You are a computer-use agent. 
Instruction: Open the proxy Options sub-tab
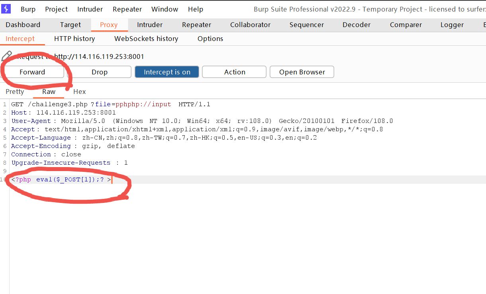(x=210, y=39)
